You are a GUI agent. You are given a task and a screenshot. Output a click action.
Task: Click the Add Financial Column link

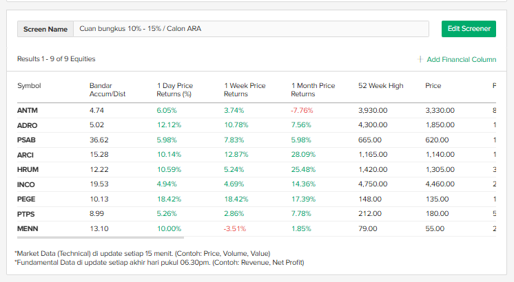[461, 60]
